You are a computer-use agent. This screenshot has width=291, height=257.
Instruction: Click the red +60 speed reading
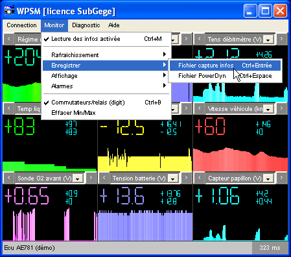[x=210, y=127]
